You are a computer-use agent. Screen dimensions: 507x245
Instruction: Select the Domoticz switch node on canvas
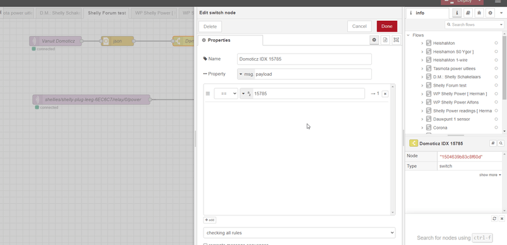(x=183, y=41)
